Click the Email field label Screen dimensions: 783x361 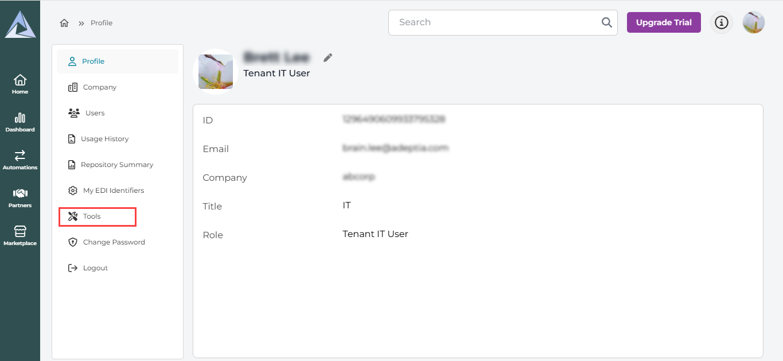point(216,149)
